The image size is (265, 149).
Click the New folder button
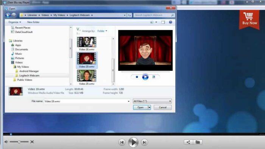33,22
